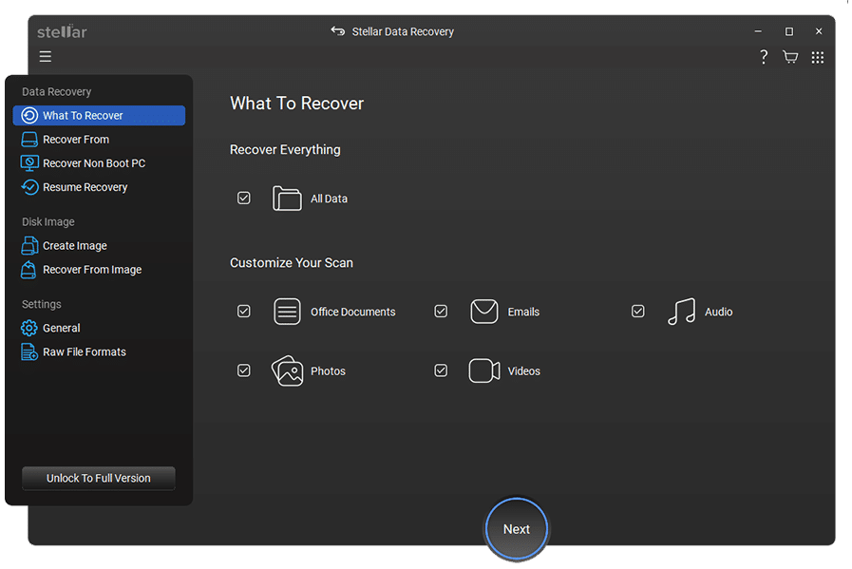852x569 pixels.
Task: Select Recover From in sidebar
Action: click(76, 140)
